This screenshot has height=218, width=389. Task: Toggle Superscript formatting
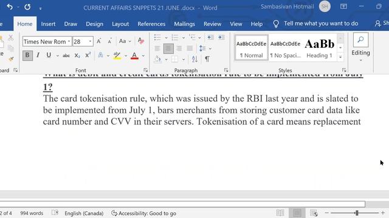coord(88,55)
